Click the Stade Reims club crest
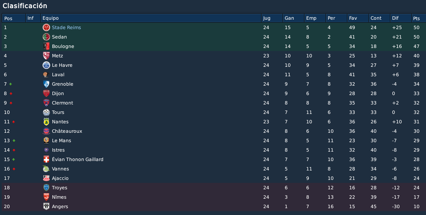The image size is (426, 215). pyautogui.click(x=46, y=27)
